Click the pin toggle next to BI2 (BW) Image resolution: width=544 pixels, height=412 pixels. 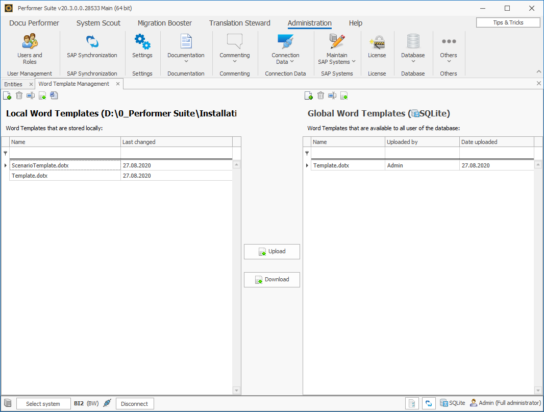pyautogui.click(x=107, y=403)
